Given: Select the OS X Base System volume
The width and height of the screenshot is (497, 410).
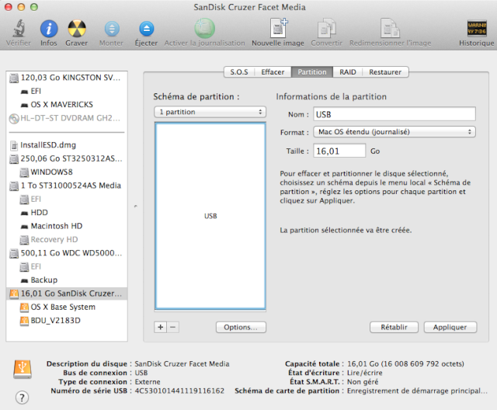Looking at the screenshot, I should pos(67,307).
